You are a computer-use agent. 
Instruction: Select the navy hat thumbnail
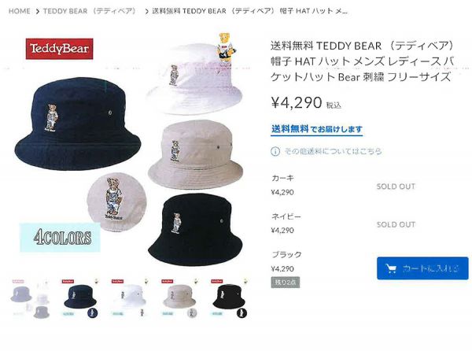[x=81, y=298]
